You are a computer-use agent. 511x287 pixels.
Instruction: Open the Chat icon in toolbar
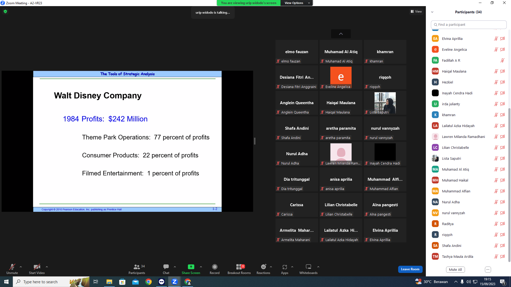point(166,267)
